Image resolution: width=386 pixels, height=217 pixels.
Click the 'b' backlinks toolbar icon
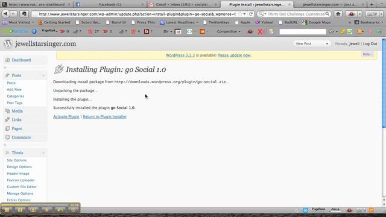[147, 31]
